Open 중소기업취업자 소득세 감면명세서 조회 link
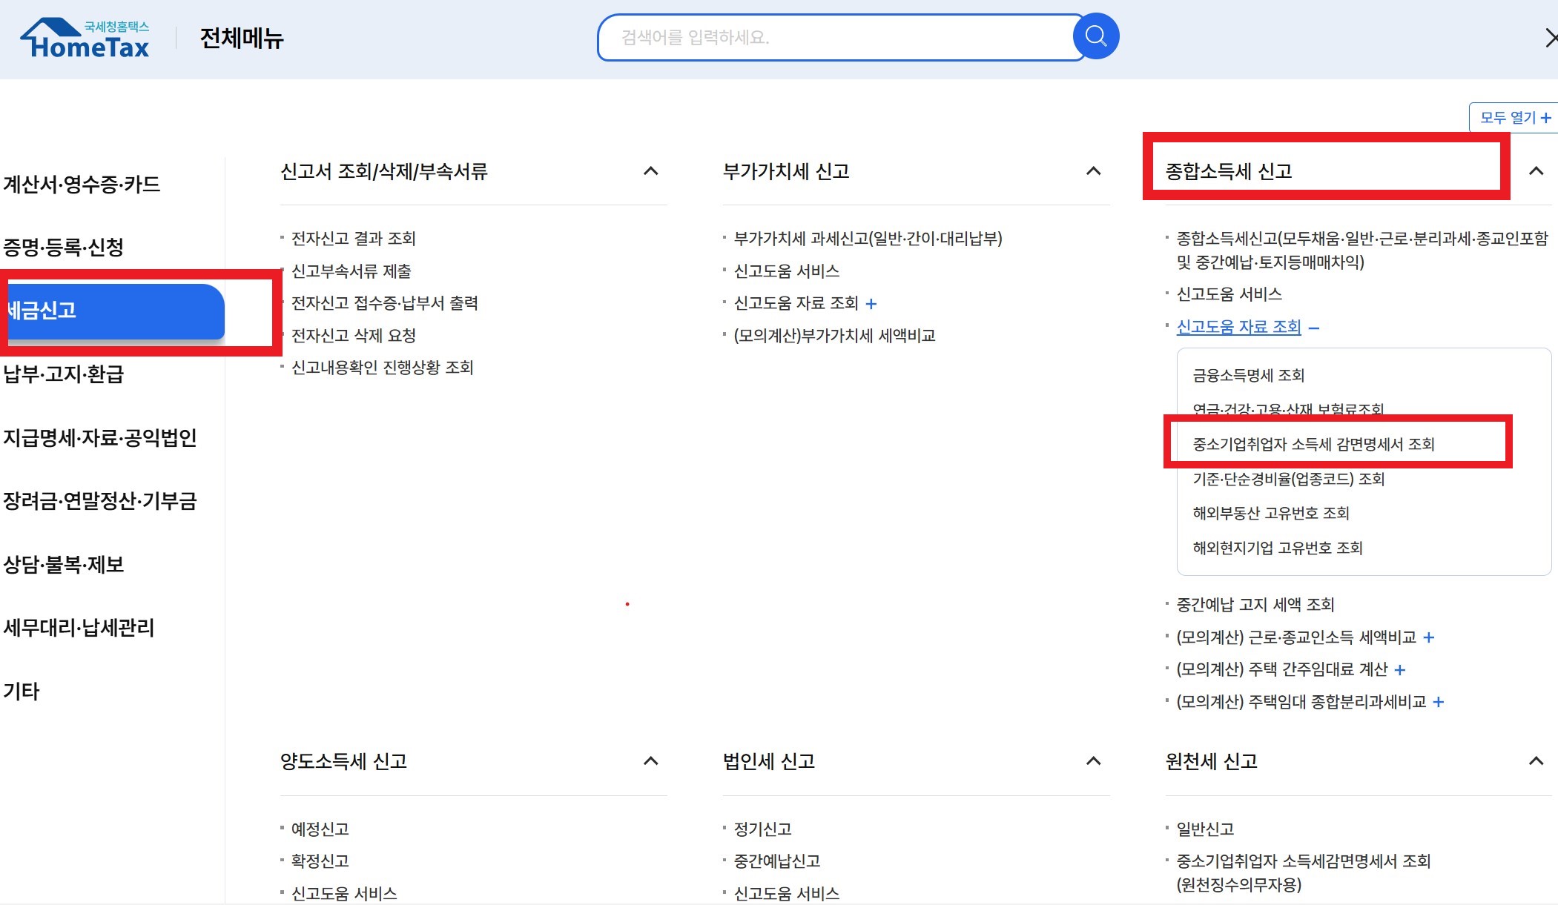Viewport: 1558px width, 905px height. 1313,444
